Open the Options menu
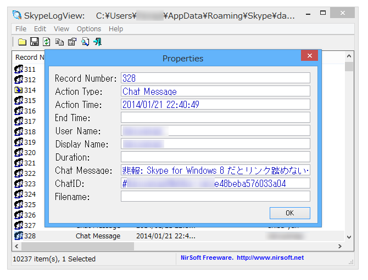Image resolution: width=368 pixels, height=280 pixels. (x=89, y=29)
